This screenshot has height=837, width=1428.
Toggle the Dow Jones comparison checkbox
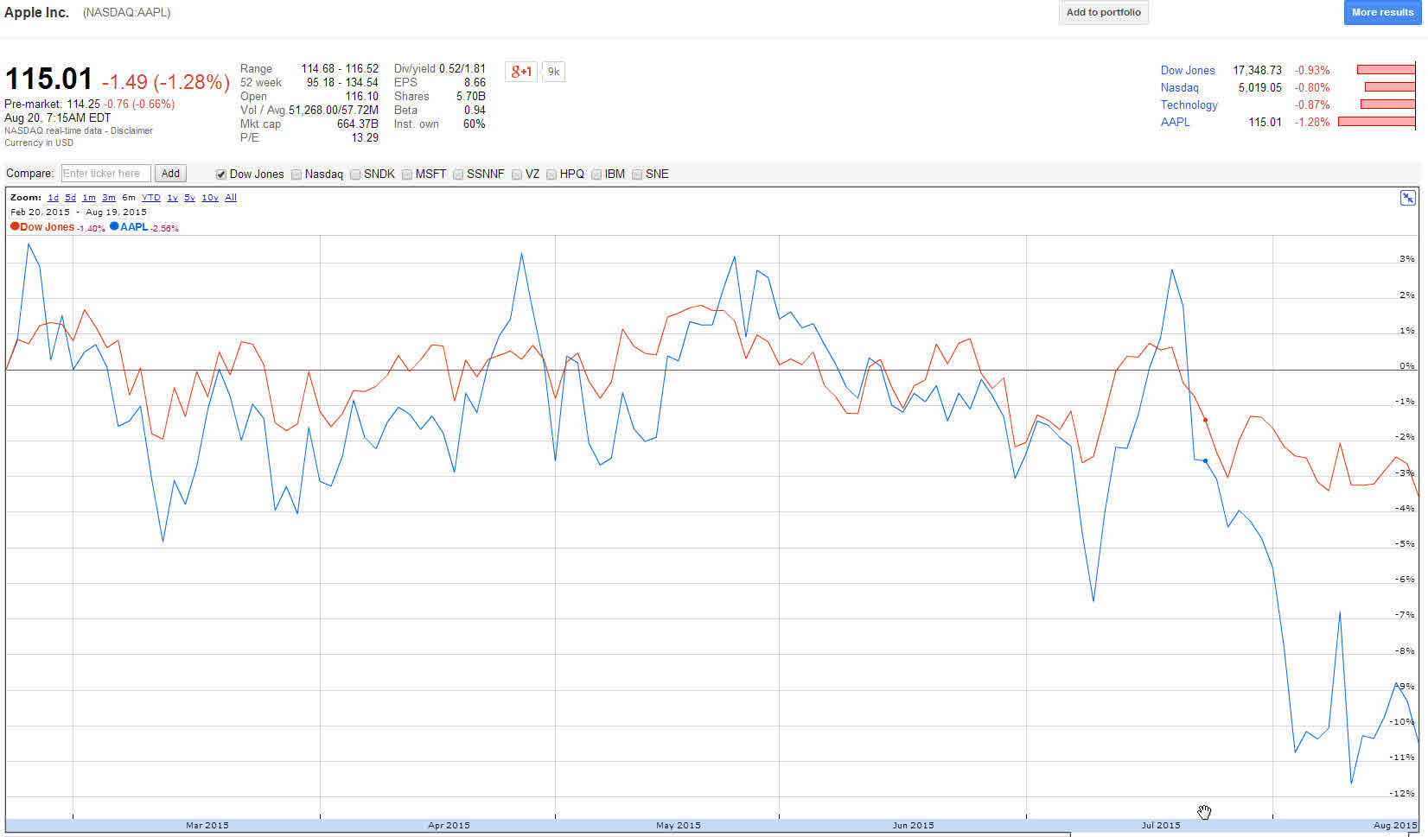(221, 174)
